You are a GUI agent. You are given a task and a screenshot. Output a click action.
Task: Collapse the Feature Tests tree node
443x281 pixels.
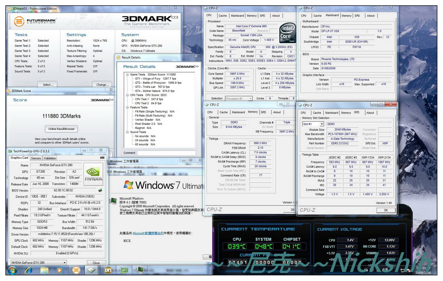(127, 107)
